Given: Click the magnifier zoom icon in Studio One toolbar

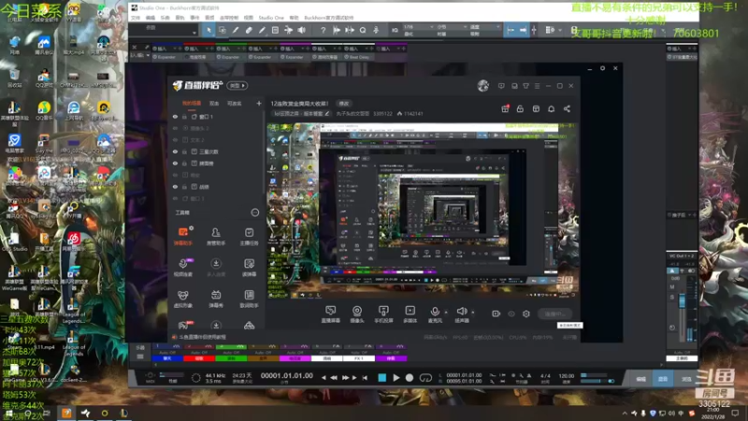Looking at the screenshot, I should (x=363, y=30).
